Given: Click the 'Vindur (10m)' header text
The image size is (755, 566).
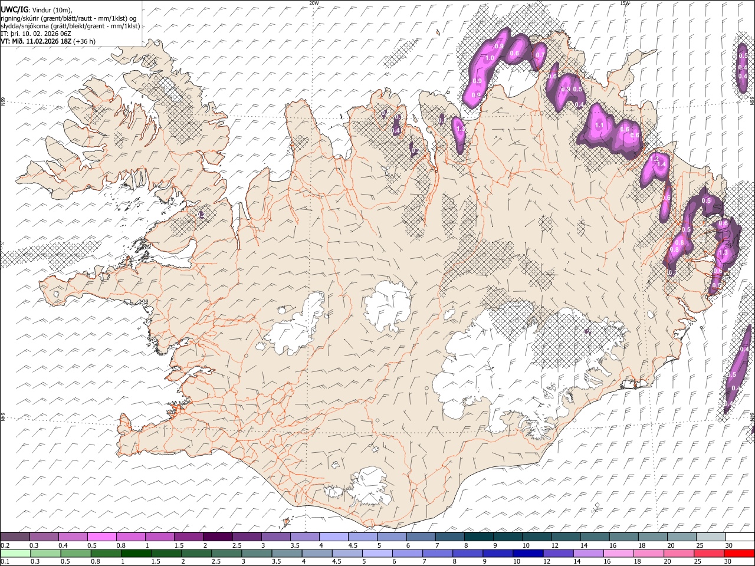Looking at the screenshot, I should [x=51, y=9].
